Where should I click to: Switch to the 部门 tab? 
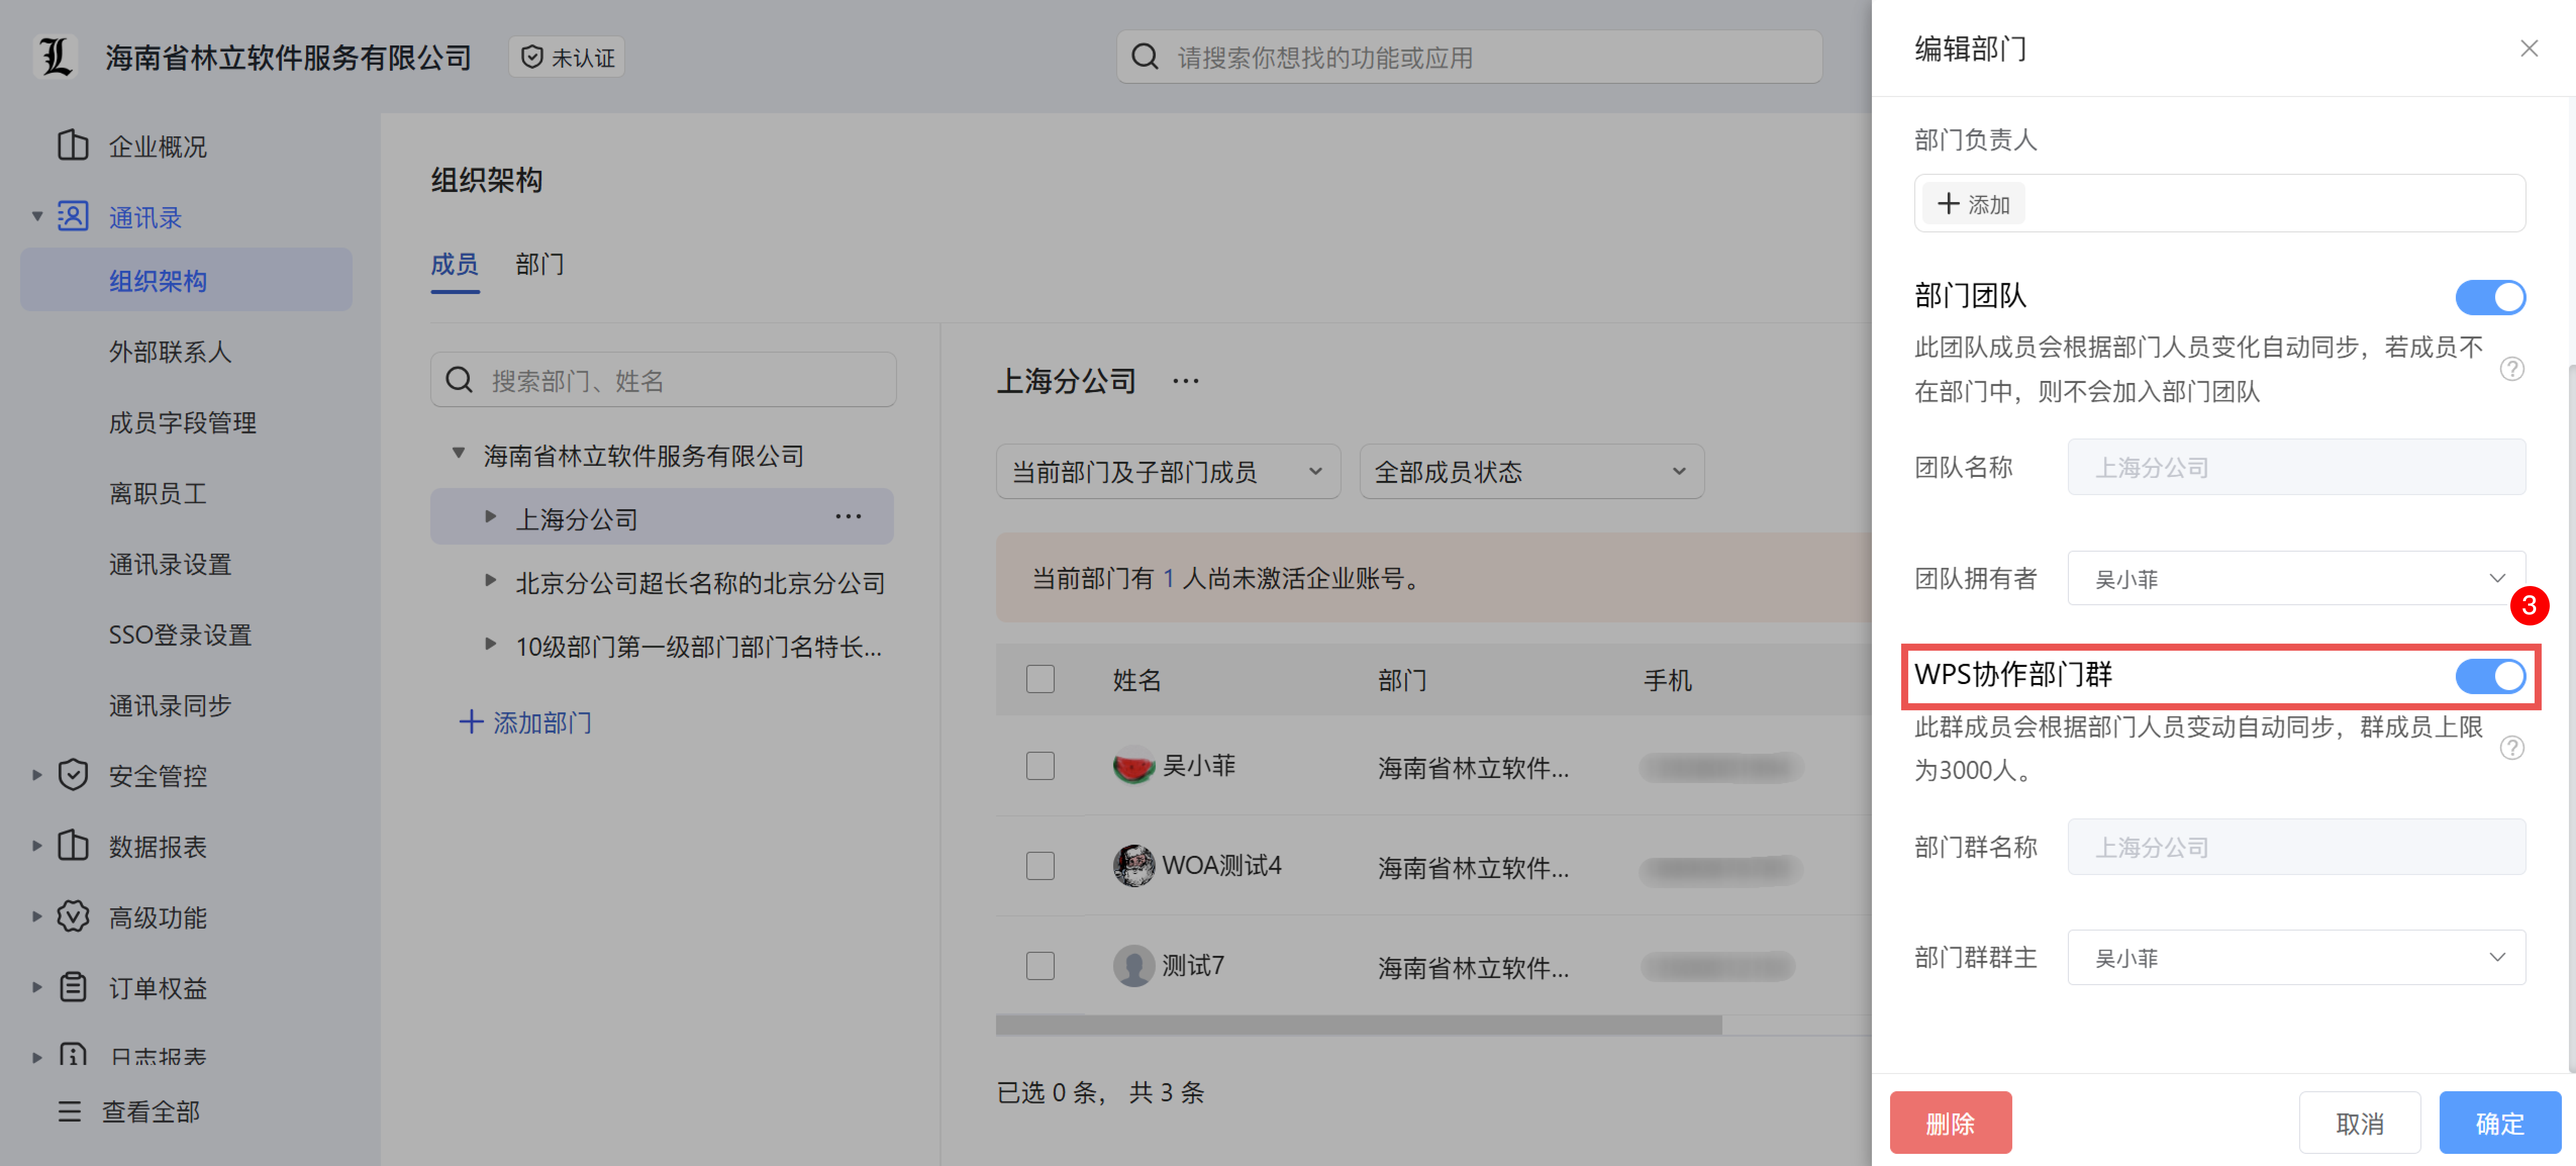tap(539, 264)
